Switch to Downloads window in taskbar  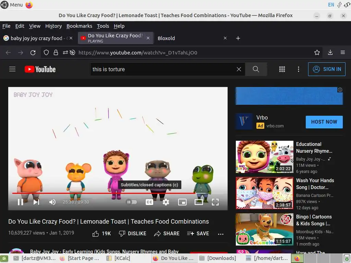218,258
